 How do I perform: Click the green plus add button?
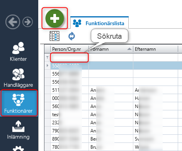[54, 18]
